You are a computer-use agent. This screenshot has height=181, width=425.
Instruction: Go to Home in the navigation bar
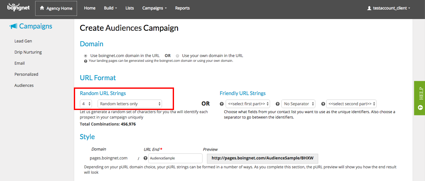(90, 8)
